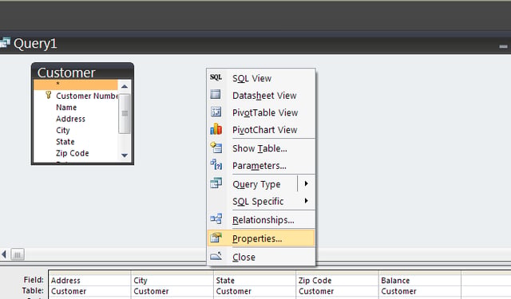Open PivotTable View from the menu

pos(261,112)
